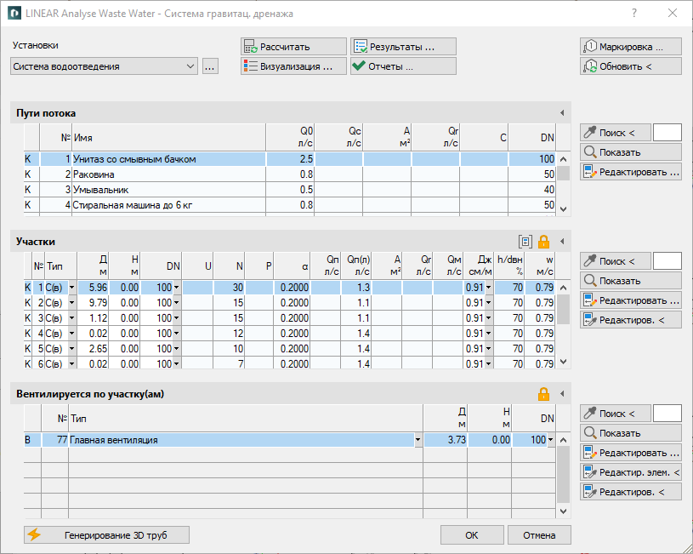Viewport: 693px width, 554px height.
Task: Click Редактировать ... in Участки panel
Action: click(x=631, y=300)
